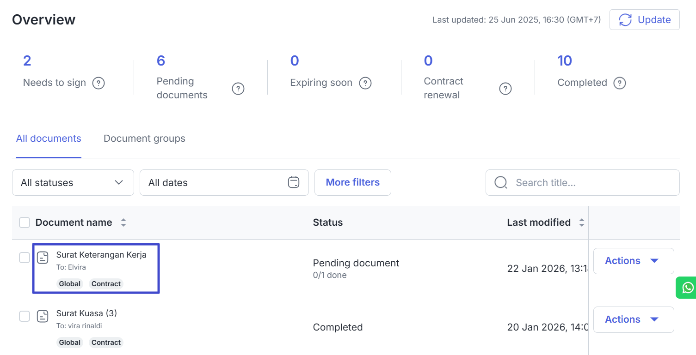Toggle the select-all checkbox in table header
The height and width of the screenshot is (355, 696).
pos(25,223)
